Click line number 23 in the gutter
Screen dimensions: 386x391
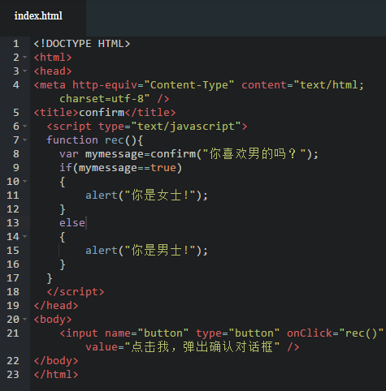pyautogui.click(x=13, y=375)
